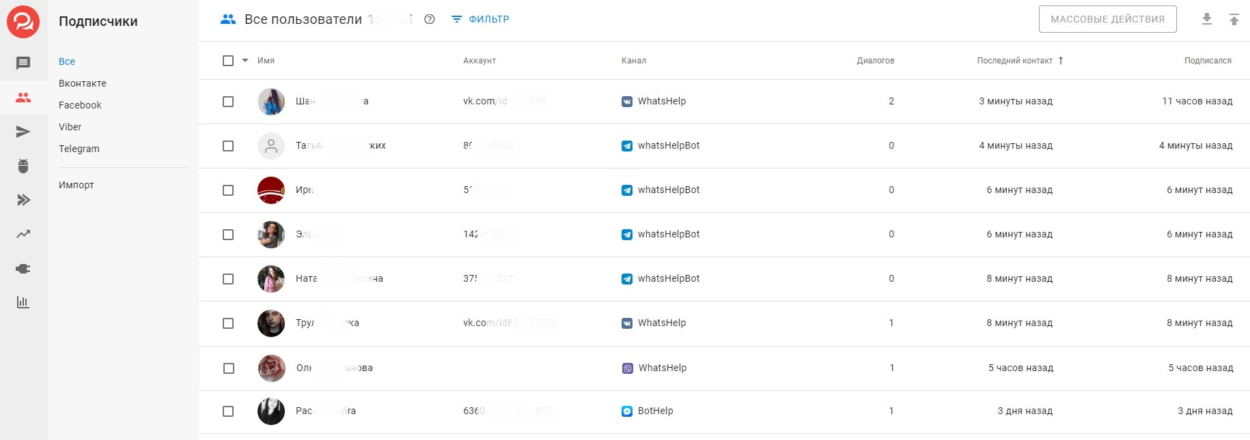Image resolution: width=1250 pixels, height=440 pixels.
Task: Click the help question mark icon
Action: 430,19
